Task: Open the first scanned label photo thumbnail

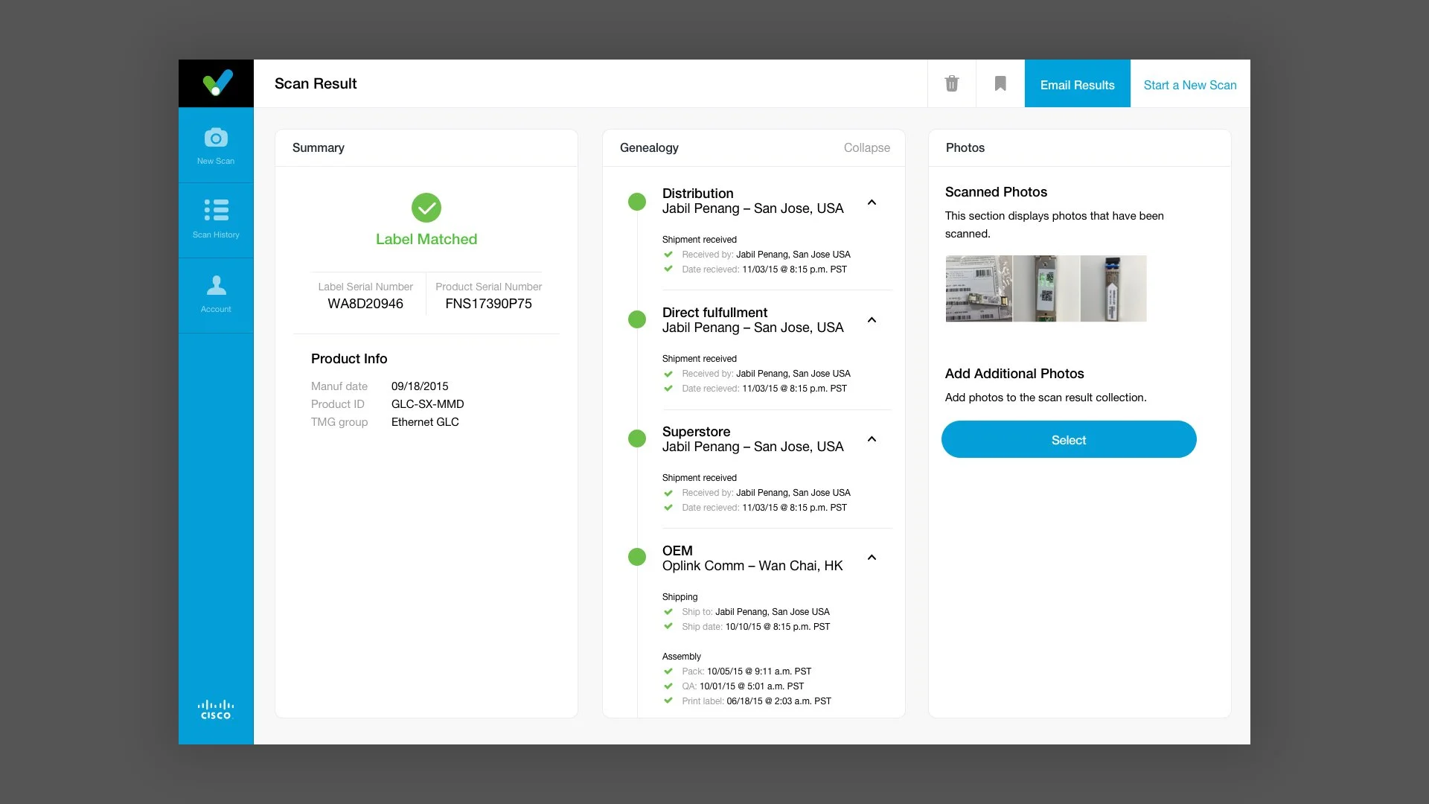Action: 978,289
